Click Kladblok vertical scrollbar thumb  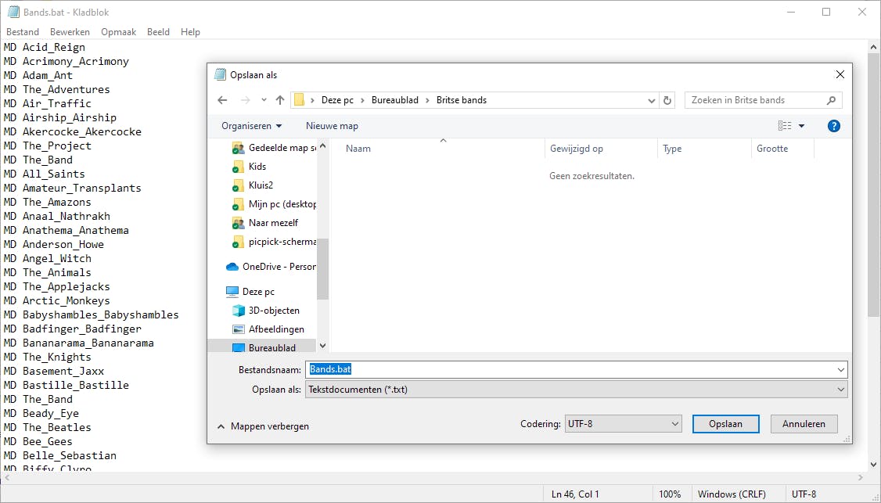873,185
